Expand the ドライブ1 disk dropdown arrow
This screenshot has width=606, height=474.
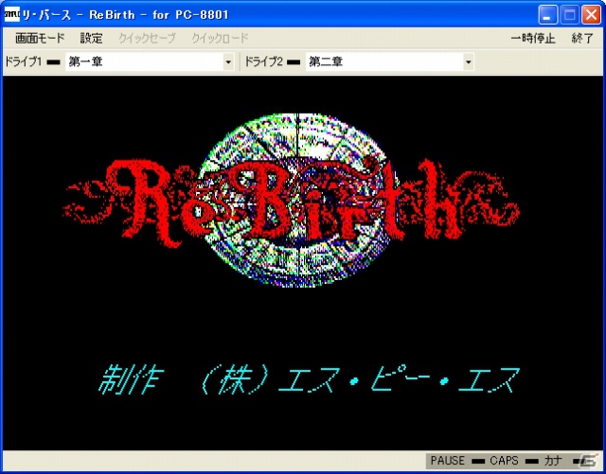pos(228,61)
